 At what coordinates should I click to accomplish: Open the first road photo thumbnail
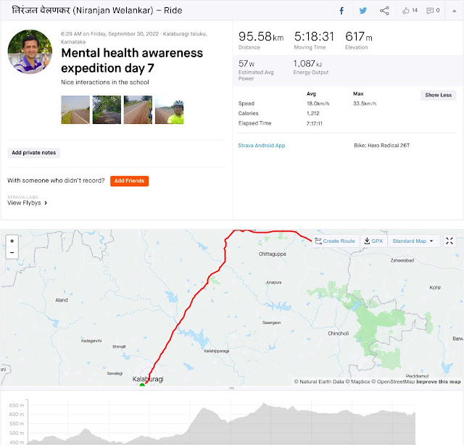tap(75, 109)
